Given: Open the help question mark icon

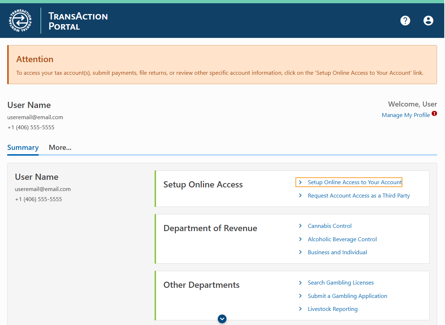Looking at the screenshot, I should 405,21.
